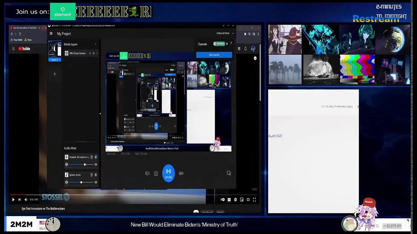
Task: Click the element logo badge
Action: tap(63, 12)
